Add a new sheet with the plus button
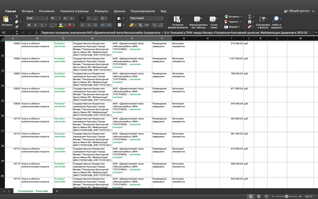The image size is (318, 199). click(57, 191)
